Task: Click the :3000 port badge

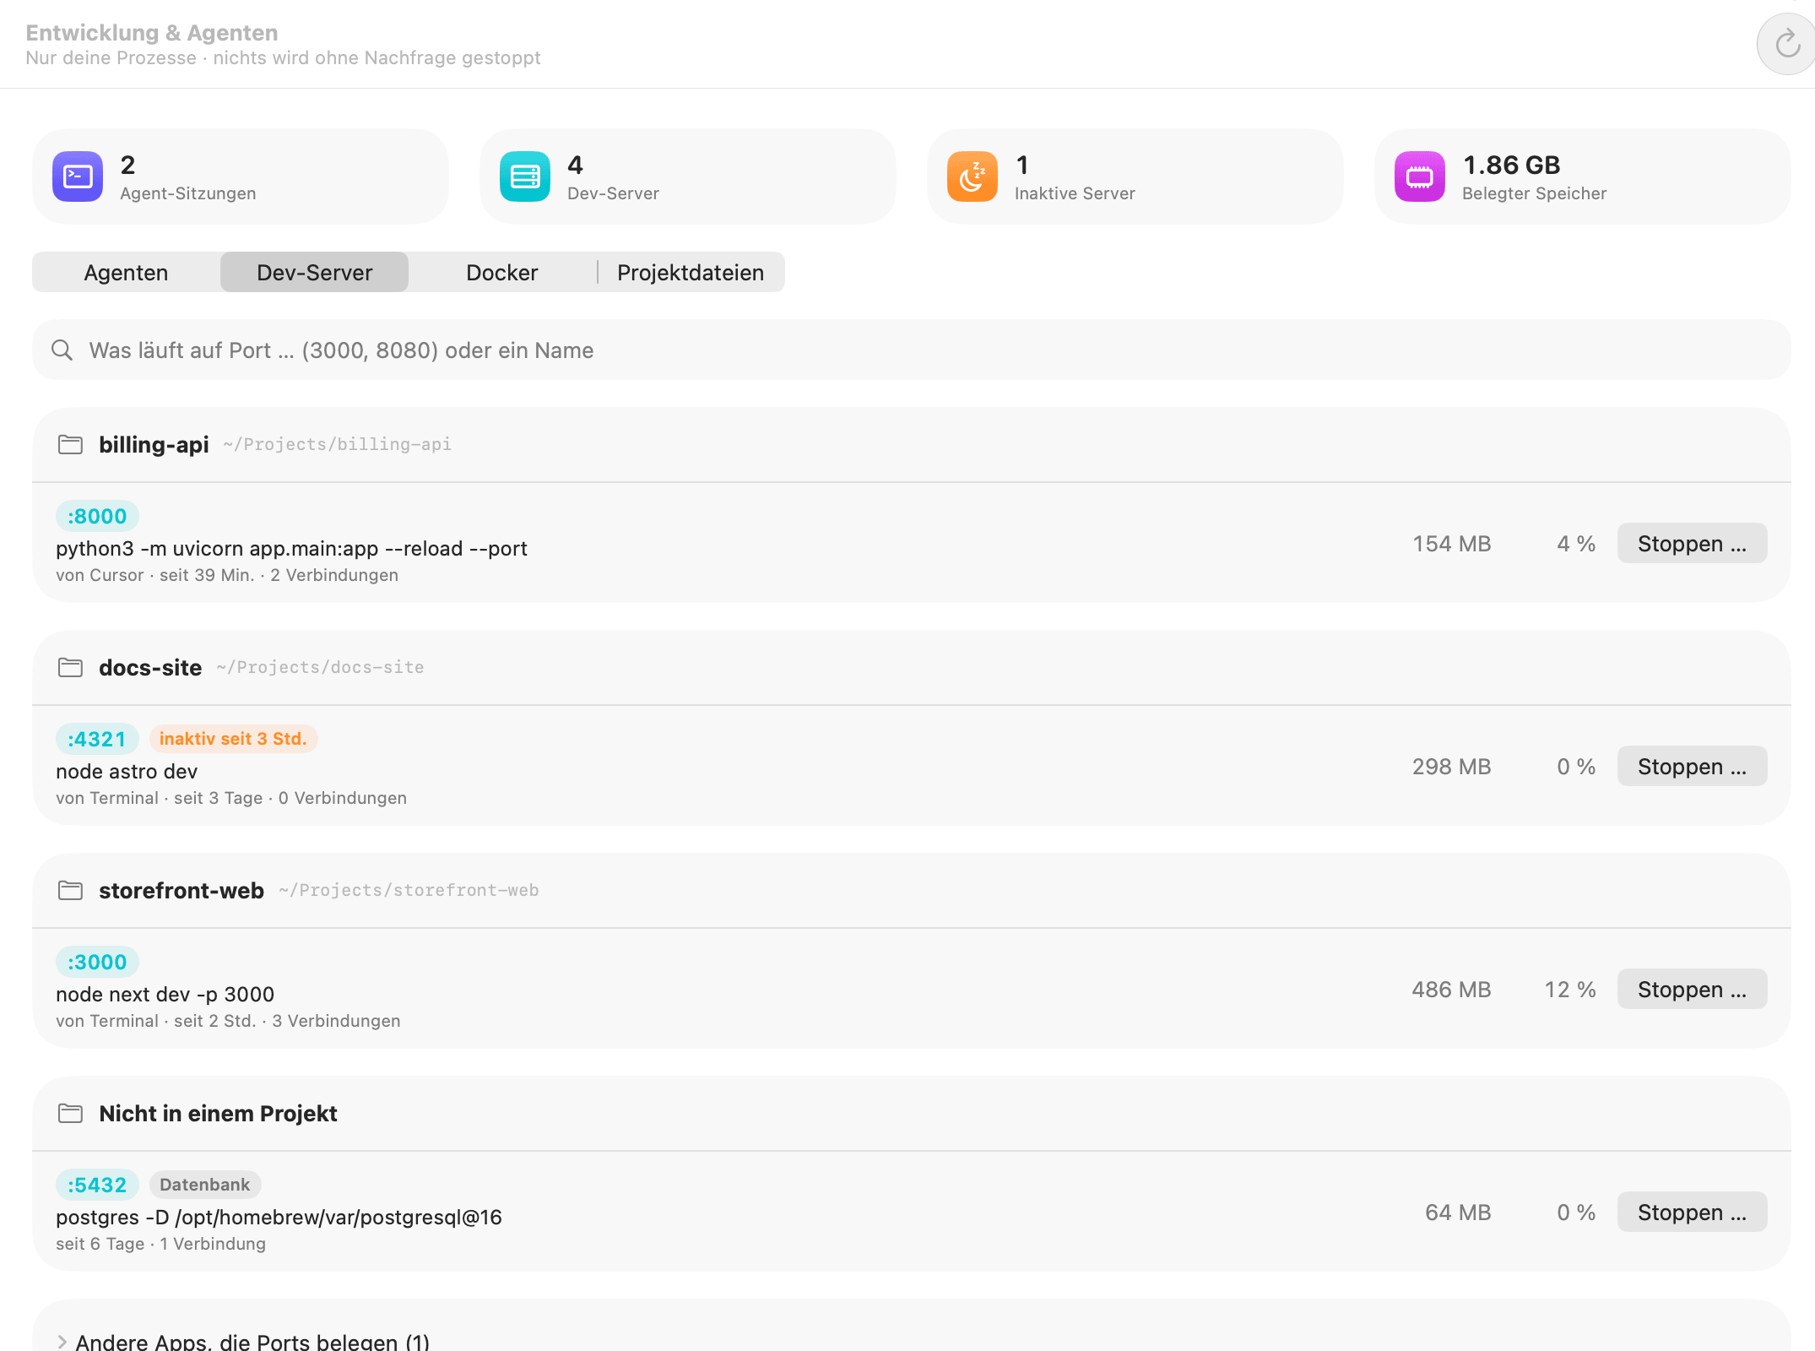Action: [x=97, y=962]
